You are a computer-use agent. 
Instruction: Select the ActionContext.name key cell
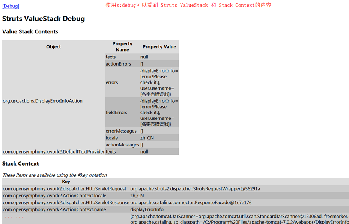pos(66,209)
